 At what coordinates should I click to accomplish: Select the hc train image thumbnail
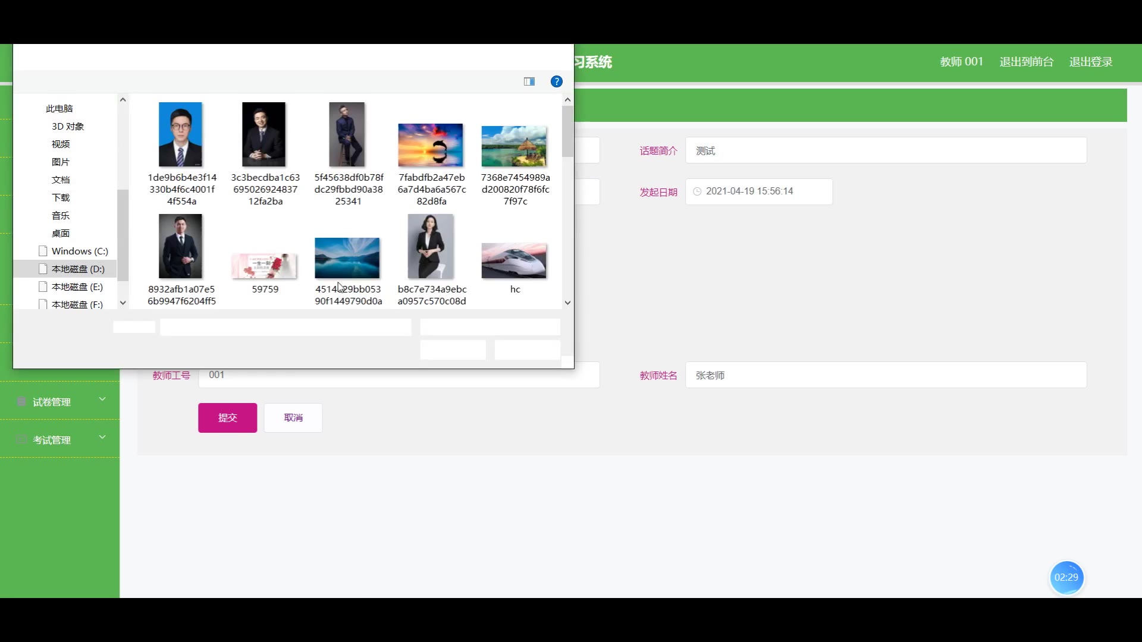point(514,260)
